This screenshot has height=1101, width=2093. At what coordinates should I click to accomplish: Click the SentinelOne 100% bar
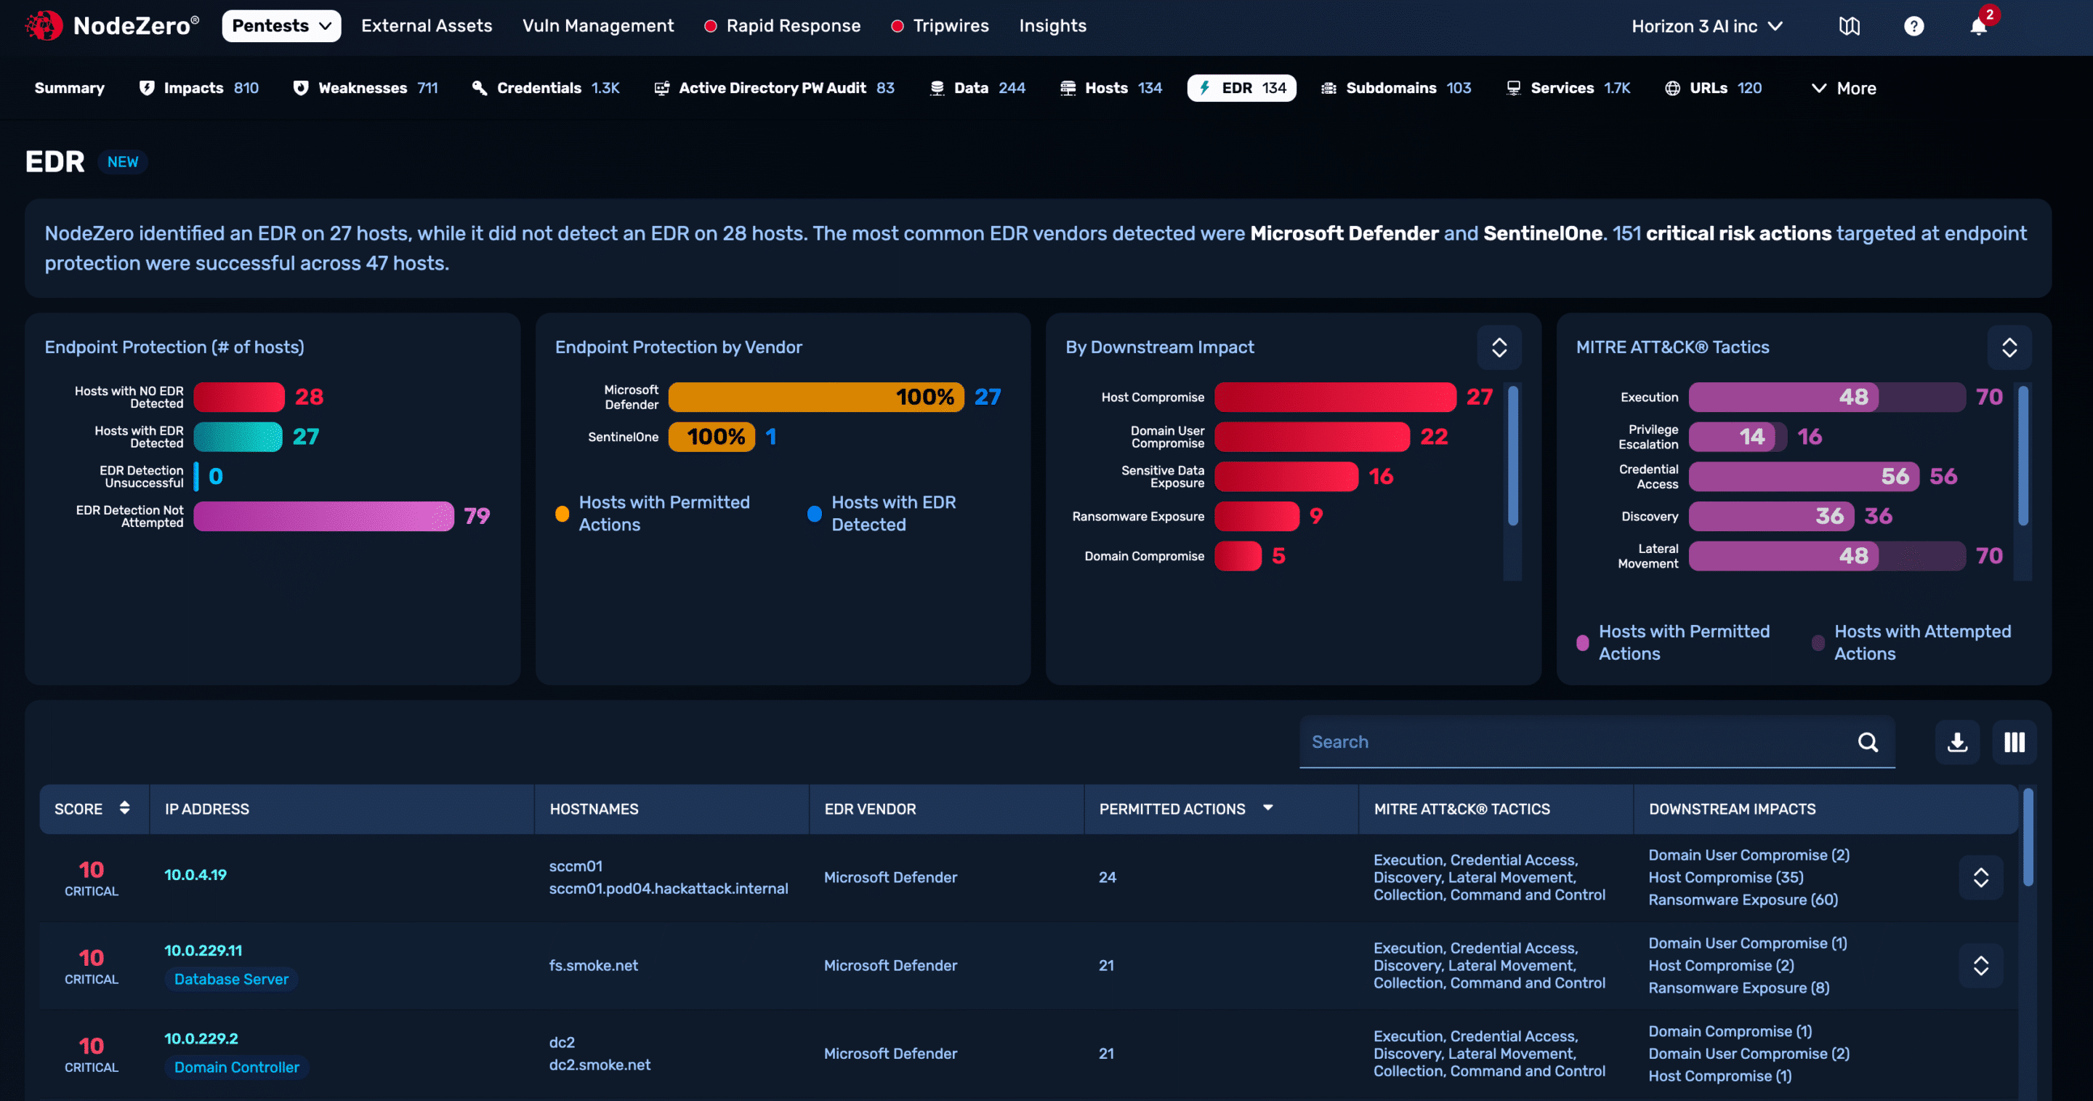pos(711,436)
